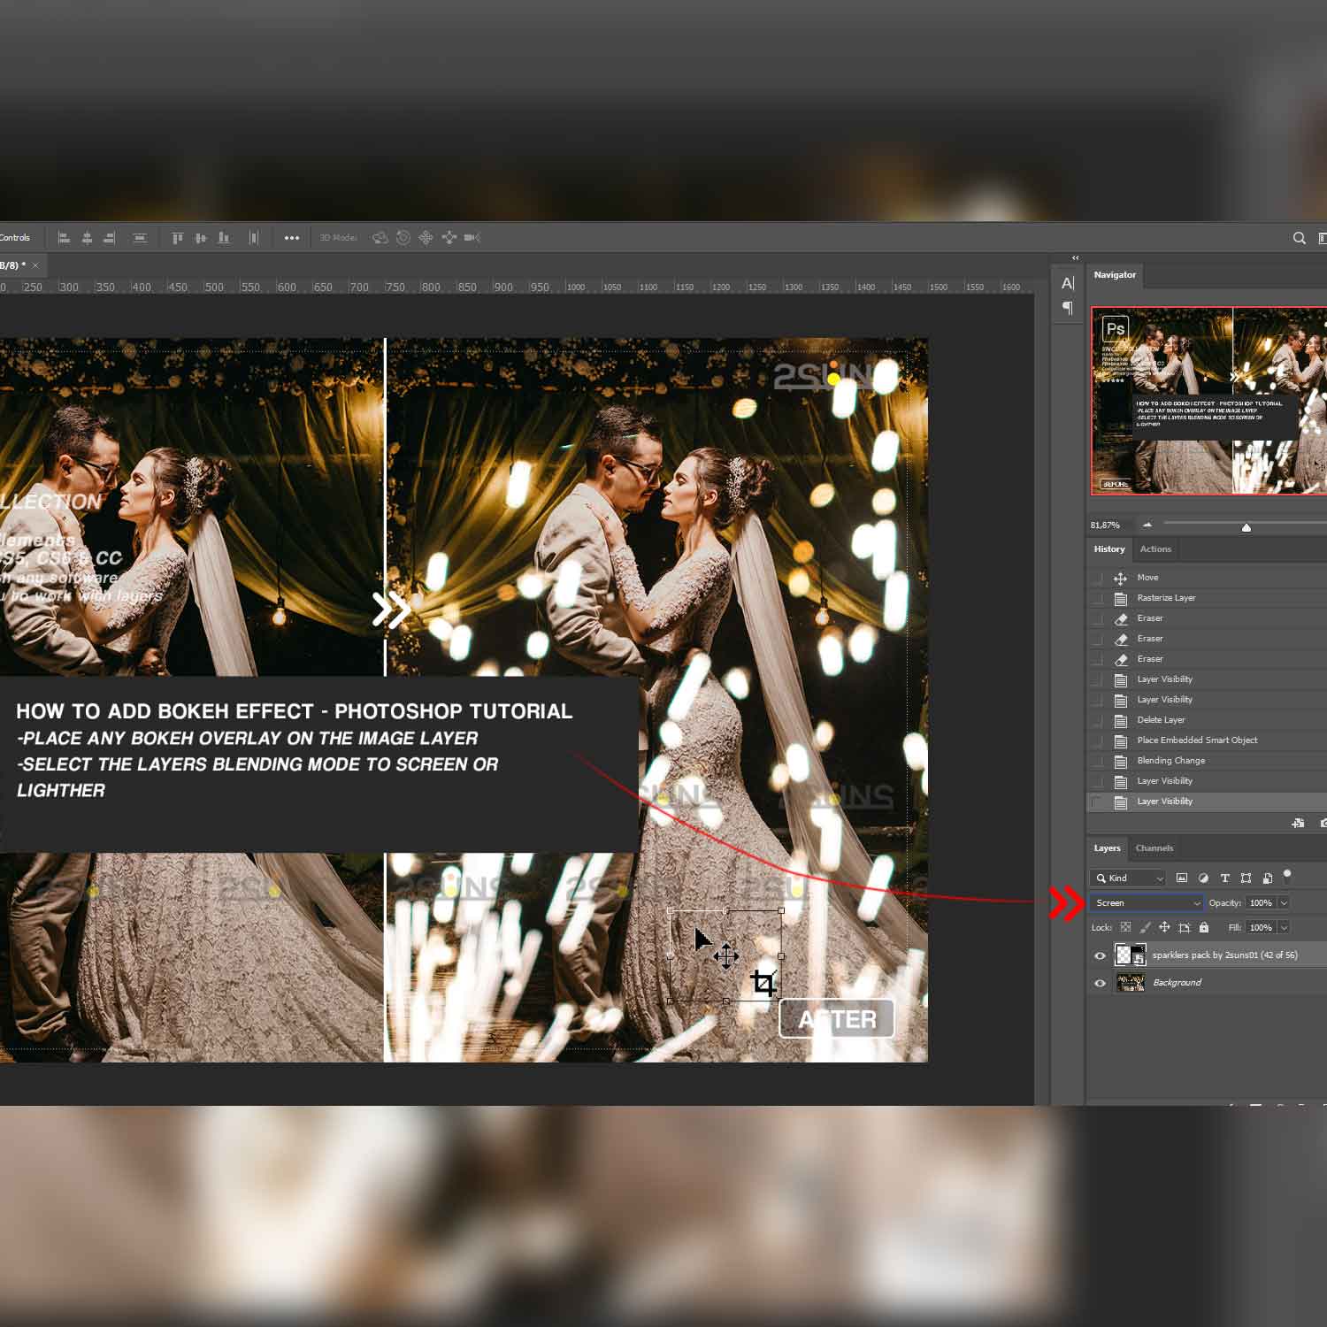
Task: Click the Navigator preview thumbnail
Action: pos(1208,401)
